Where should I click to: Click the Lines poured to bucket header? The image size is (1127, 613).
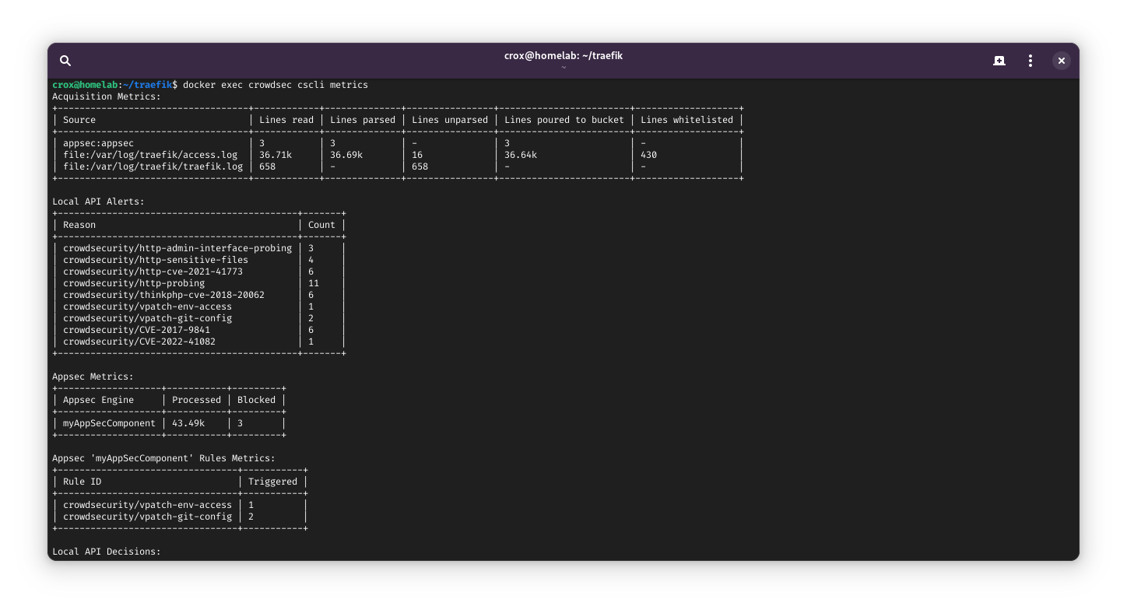[564, 120]
